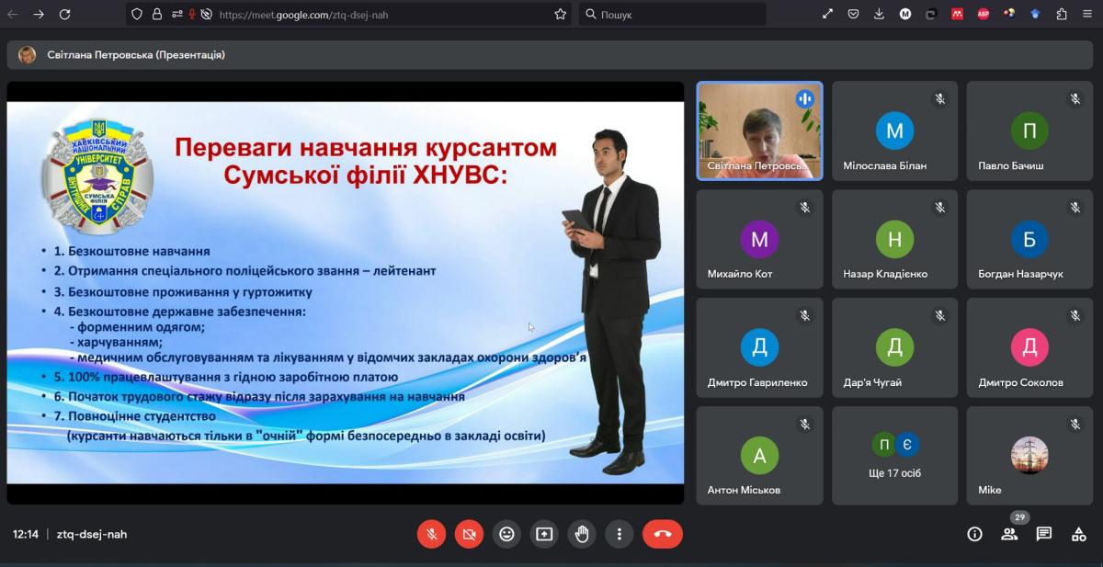The height and width of the screenshot is (567, 1103).
Task: Raise hand in the meeting
Action: click(x=582, y=534)
